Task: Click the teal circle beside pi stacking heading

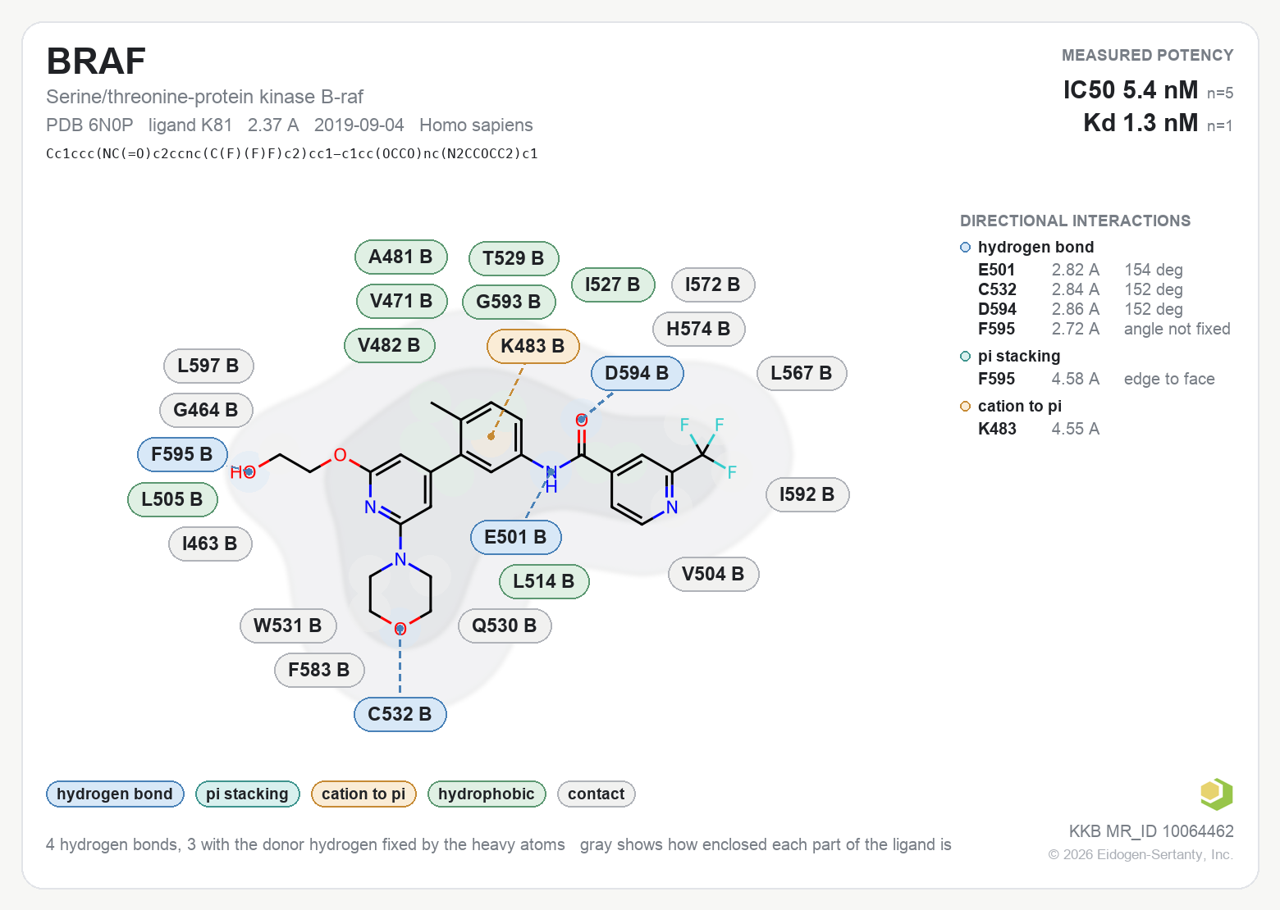Action: pos(965,357)
